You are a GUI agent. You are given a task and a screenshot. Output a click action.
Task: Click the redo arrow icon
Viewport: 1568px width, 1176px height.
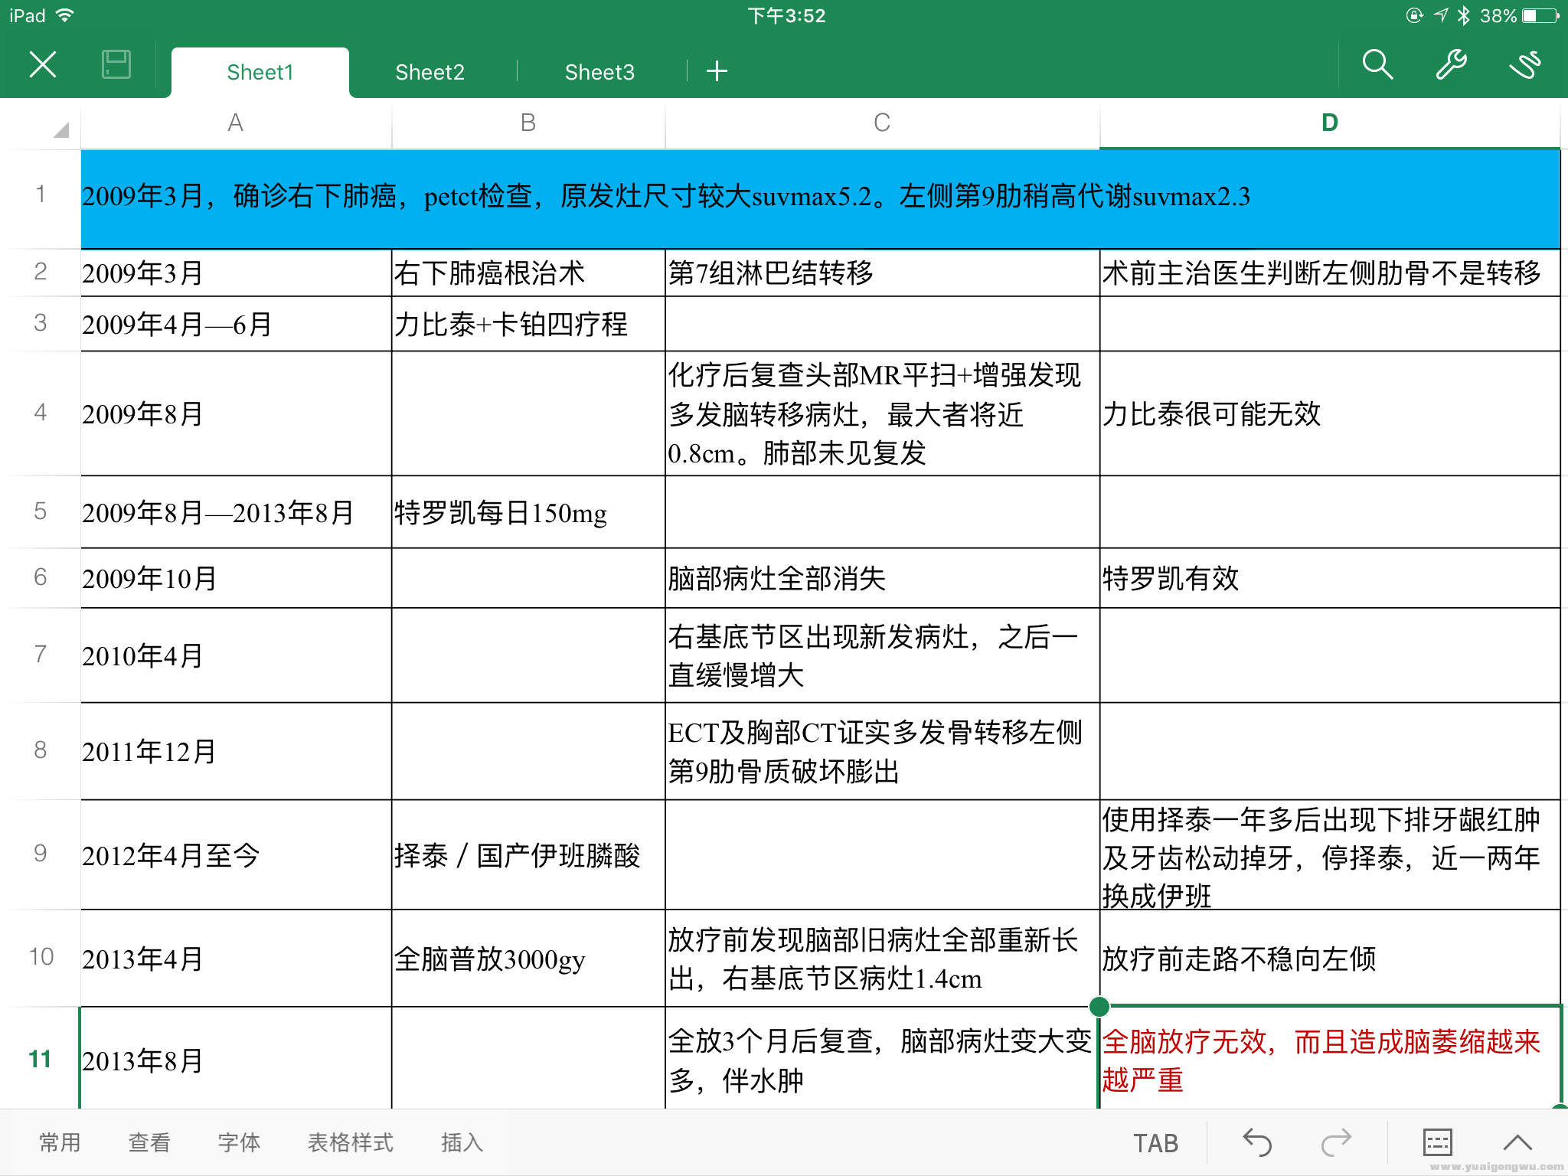[1337, 1142]
